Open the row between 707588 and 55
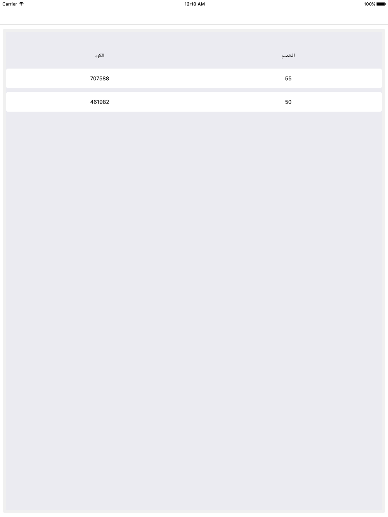 tap(194, 78)
